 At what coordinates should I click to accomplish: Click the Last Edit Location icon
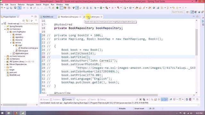(x=174, y=8)
